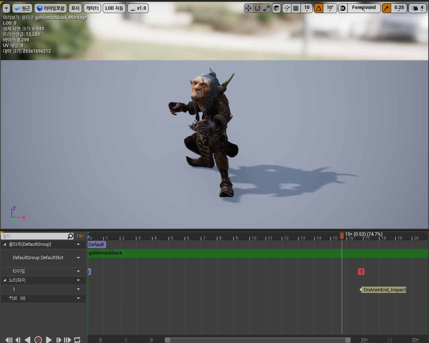Open the Foreground layer dropdown

(x=364, y=8)
